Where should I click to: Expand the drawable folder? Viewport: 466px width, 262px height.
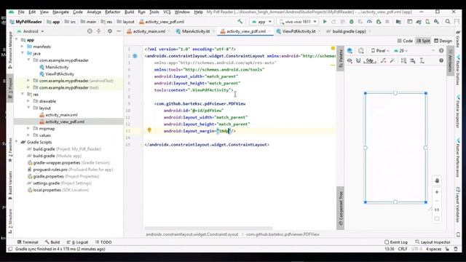pyautogui.click(x=28, y=101)
